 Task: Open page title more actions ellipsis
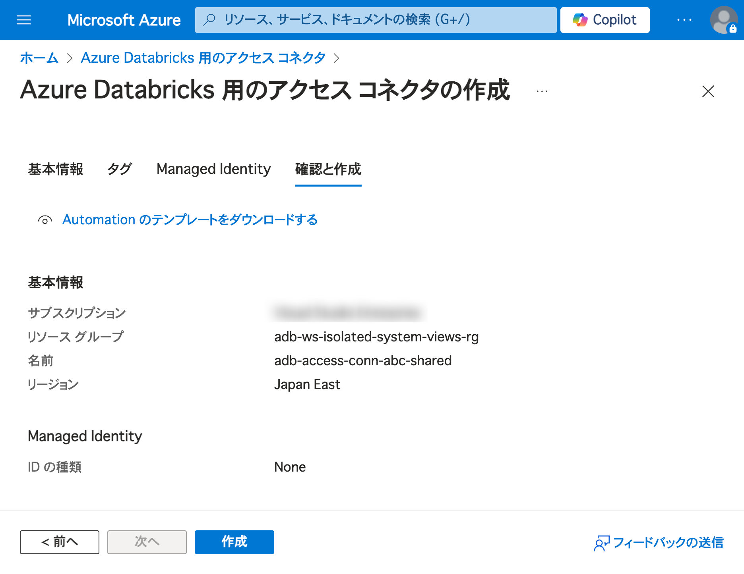point(542,91)
